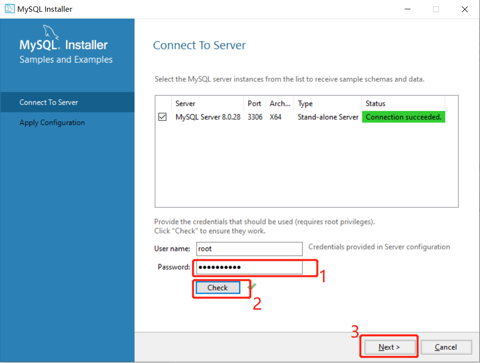Click the Password input field
Screen dimensions: 480x363
249,267
